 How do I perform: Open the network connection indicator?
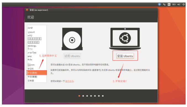[164, 4]
